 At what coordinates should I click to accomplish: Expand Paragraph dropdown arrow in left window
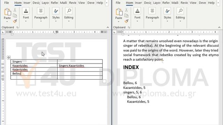point(41,21)
